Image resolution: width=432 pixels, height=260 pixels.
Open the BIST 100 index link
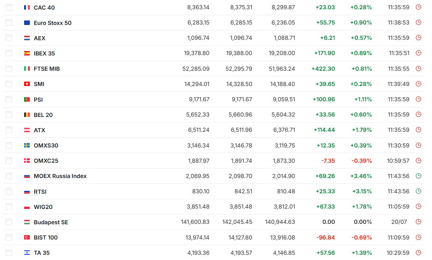point(46,237)
